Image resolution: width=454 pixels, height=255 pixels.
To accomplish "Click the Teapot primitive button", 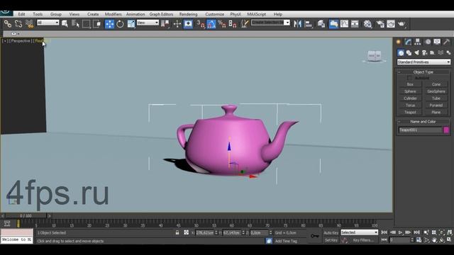I will (410, 112).
